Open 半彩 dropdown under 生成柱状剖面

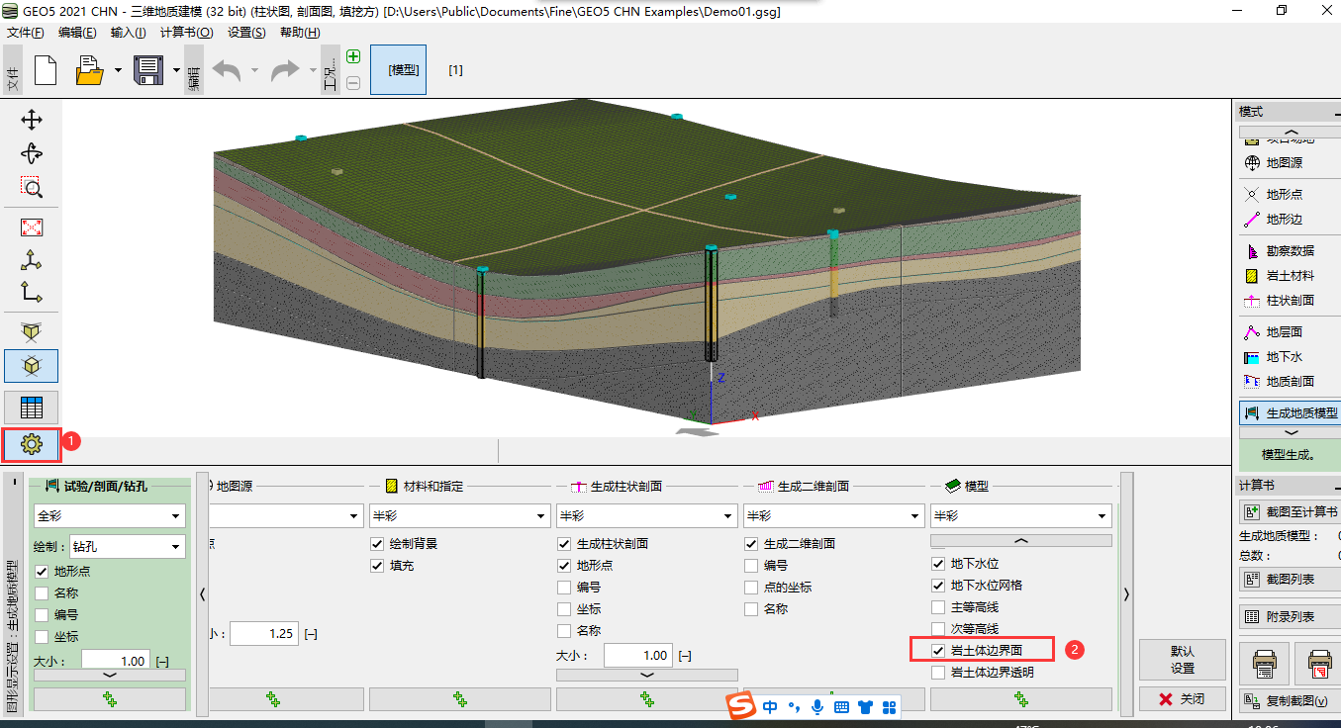point(647,515)
